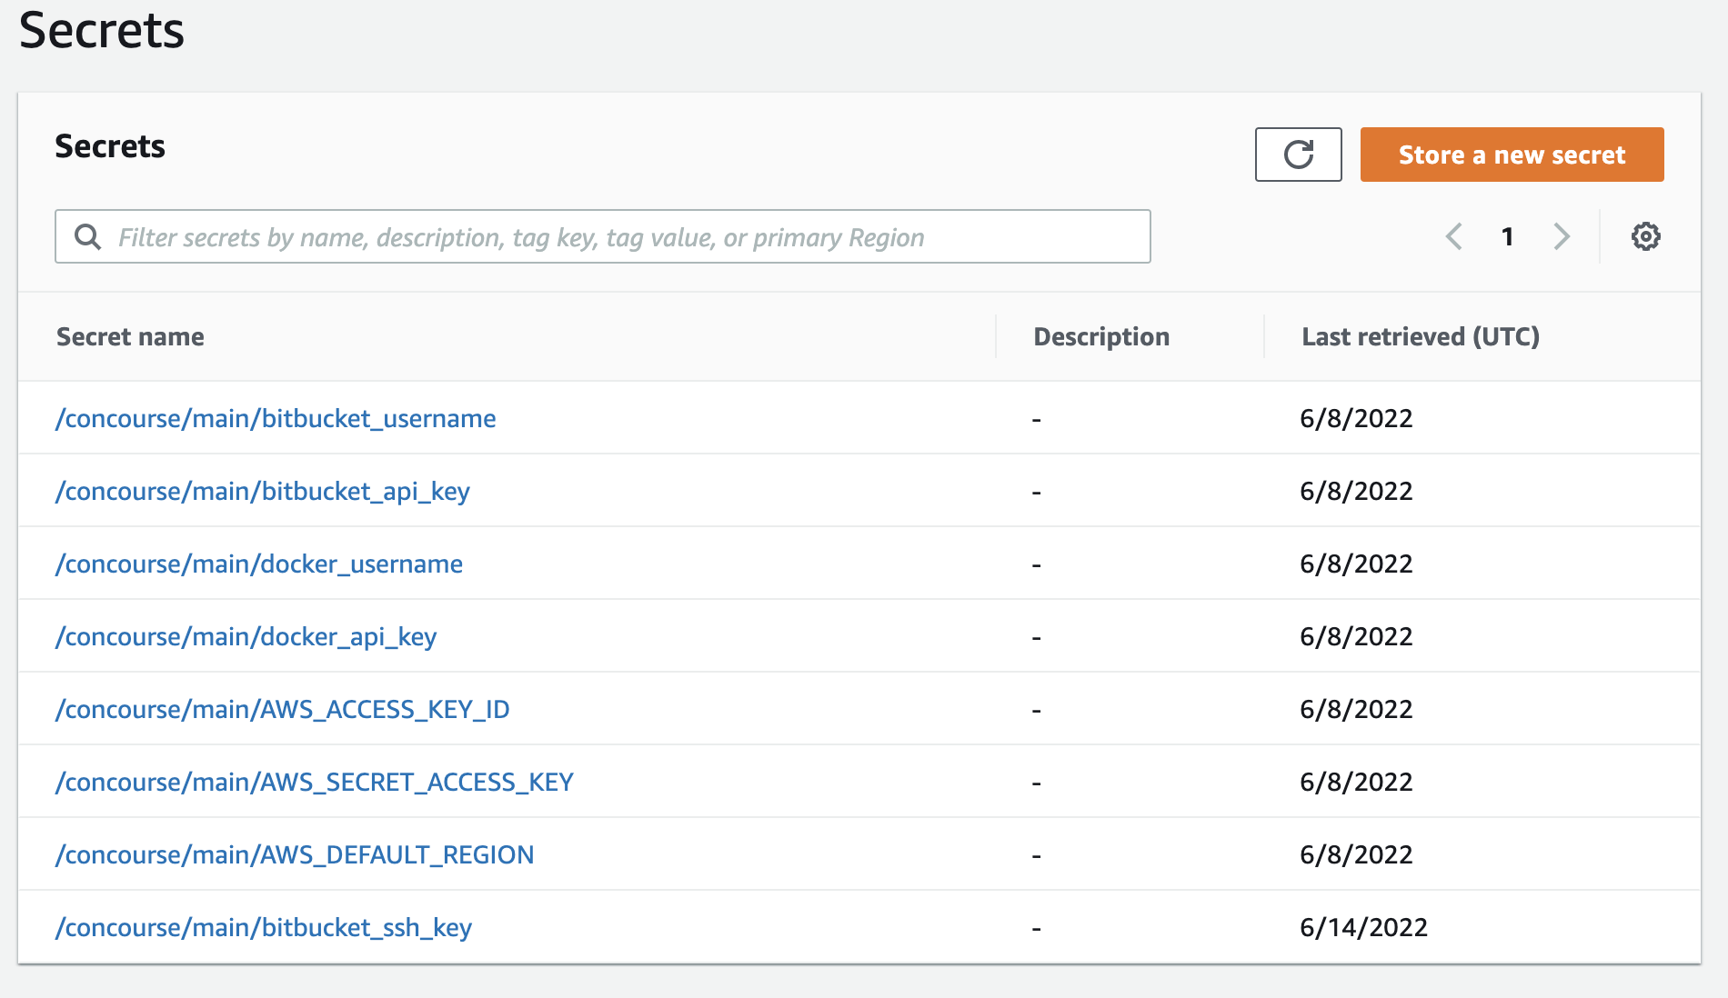Open the docker_username secret
Image resolution: width=1728 pixels, height=998 pixels.
pos(259,564)
